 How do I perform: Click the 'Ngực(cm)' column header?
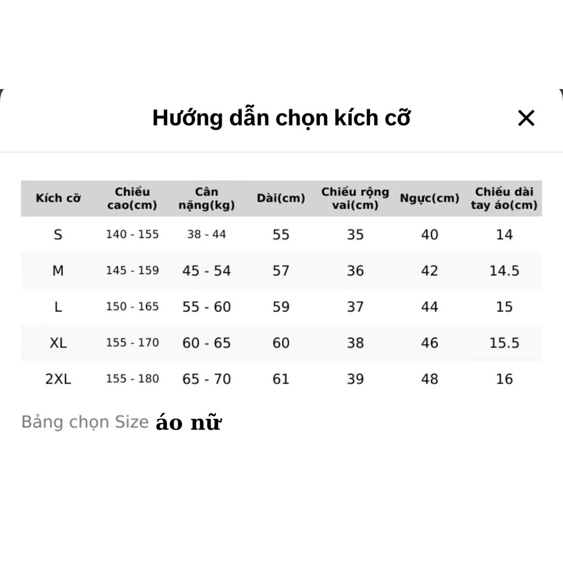point(429,198)
